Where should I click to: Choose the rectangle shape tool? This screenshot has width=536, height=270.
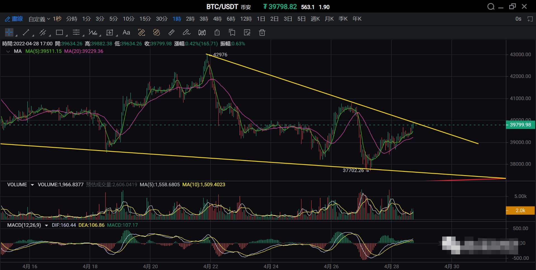click(59, 33)
